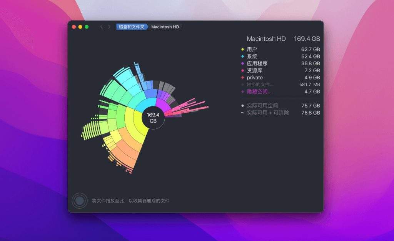Go back using the left chevron arrow
The width and height of the screenshot is (394, 241).
click(102, 27)
